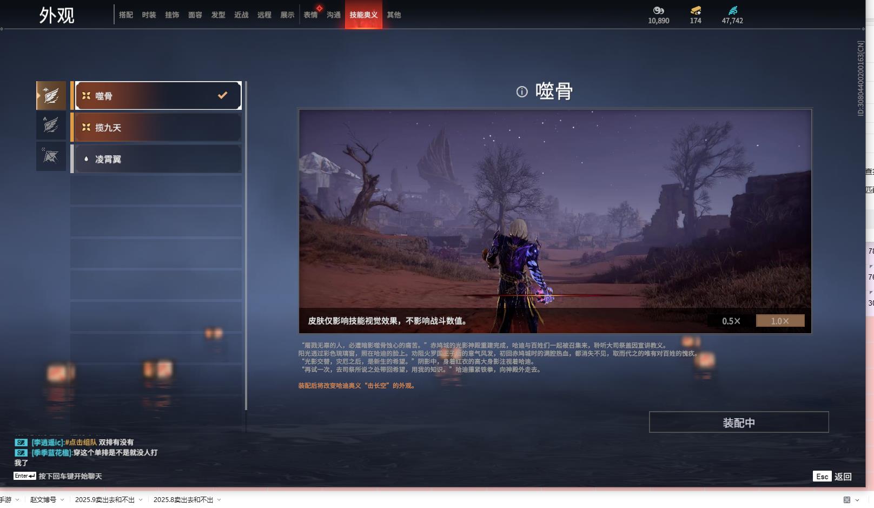874x508 pixels.
Task: Switch to the 面容 tab
Action: [x=195, y=15]
